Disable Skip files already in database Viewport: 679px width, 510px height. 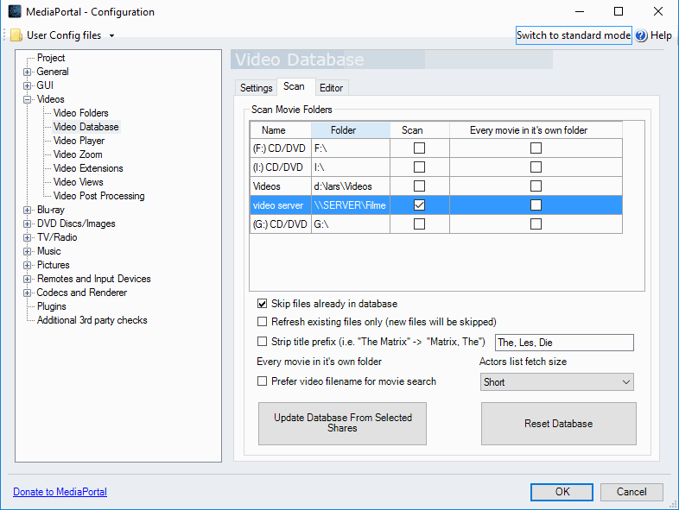click(262, 304)
